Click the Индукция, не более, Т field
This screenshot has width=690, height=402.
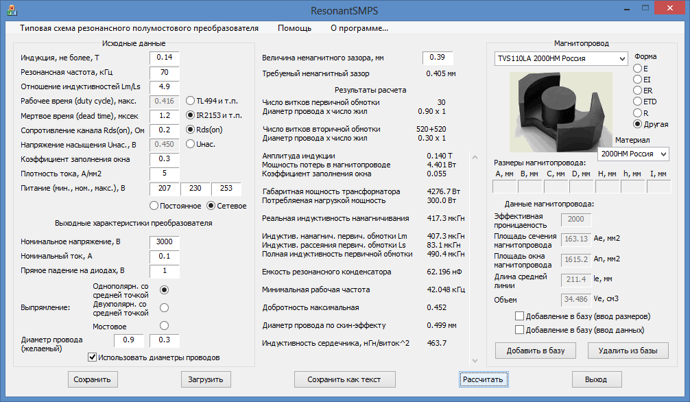point(164,57)
